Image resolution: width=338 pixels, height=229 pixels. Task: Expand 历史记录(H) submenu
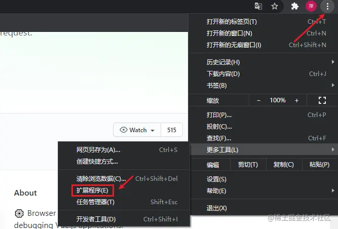coord(264,62)
